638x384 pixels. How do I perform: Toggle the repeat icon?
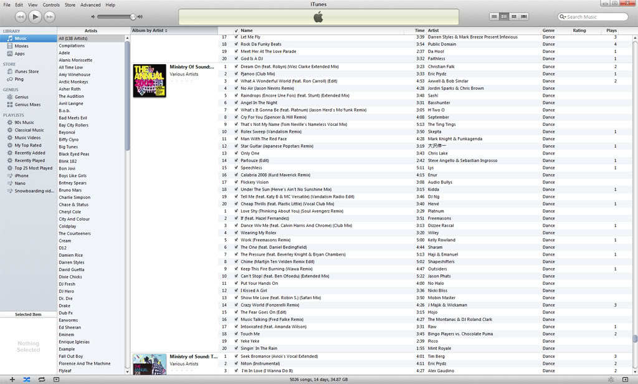tap(42, 378)
